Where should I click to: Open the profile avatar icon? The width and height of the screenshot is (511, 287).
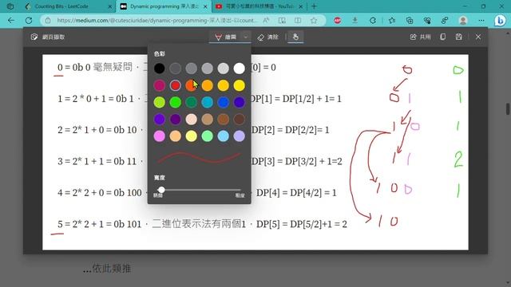(463, 21)
